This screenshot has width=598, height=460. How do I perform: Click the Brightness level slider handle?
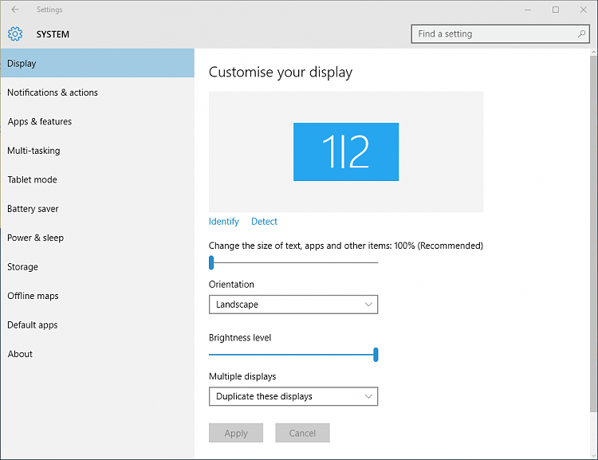coord(376,355)
